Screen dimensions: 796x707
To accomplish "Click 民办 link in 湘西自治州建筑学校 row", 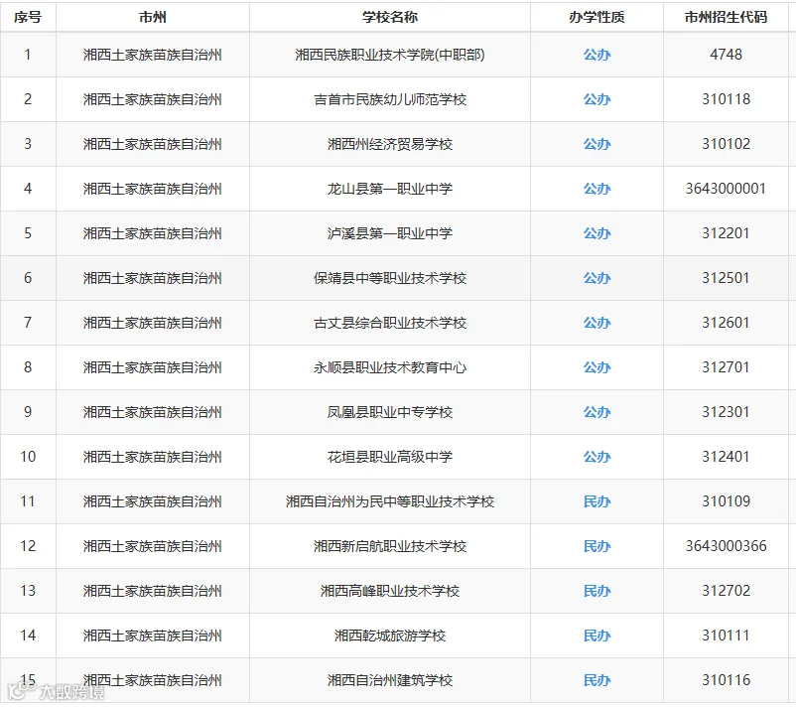I will (597, 680).
